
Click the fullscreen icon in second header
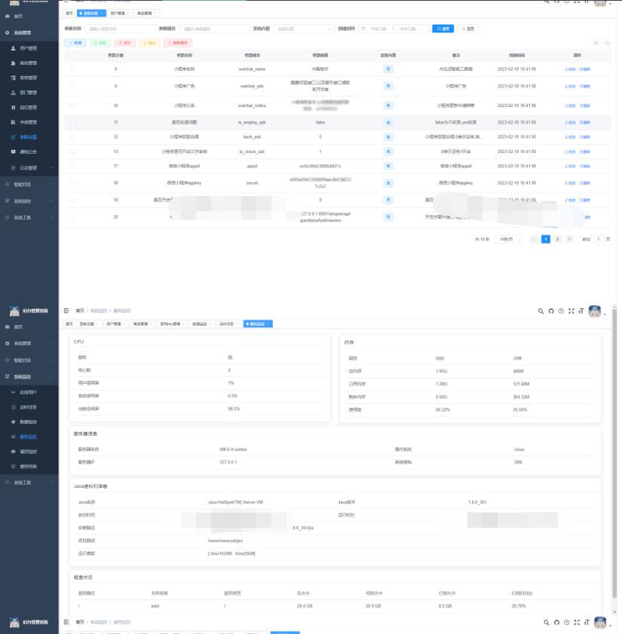[x=571, y=311]
